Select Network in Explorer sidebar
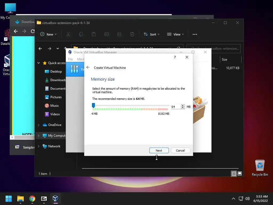 tap(54, 146)
